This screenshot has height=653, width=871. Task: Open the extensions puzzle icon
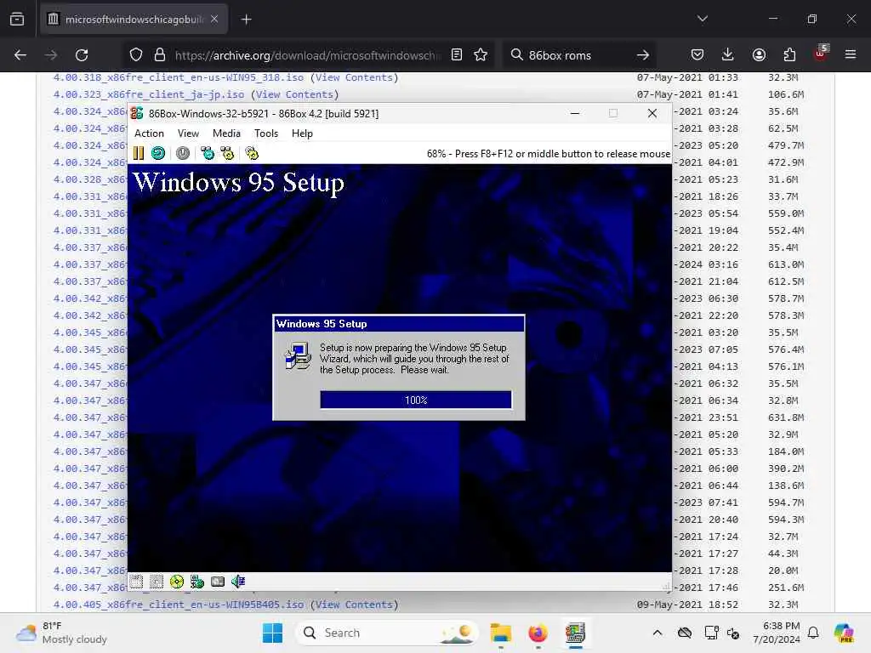point(789,54)
